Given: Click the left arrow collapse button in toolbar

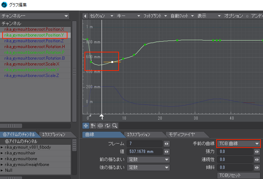Looking at the screenshot, I should pyautogui.click(x=85, y=16).
